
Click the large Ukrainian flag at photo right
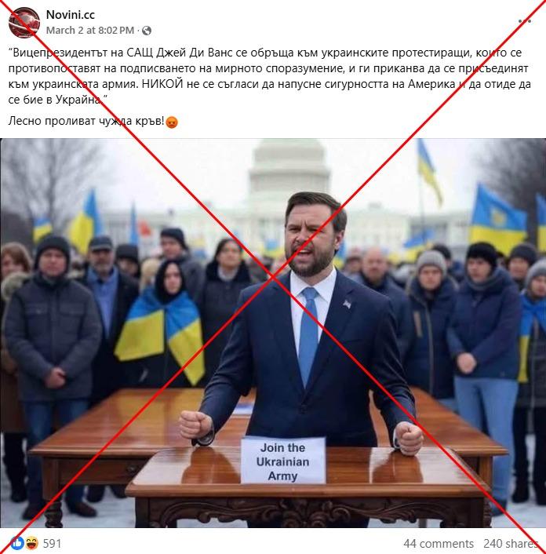pyautogui.click(x=497, y=217)
